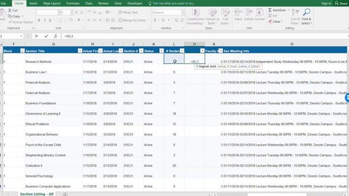Open Format as Table
Image resolution: width=349 pixels, height=196 pixels.
[212, 17]
